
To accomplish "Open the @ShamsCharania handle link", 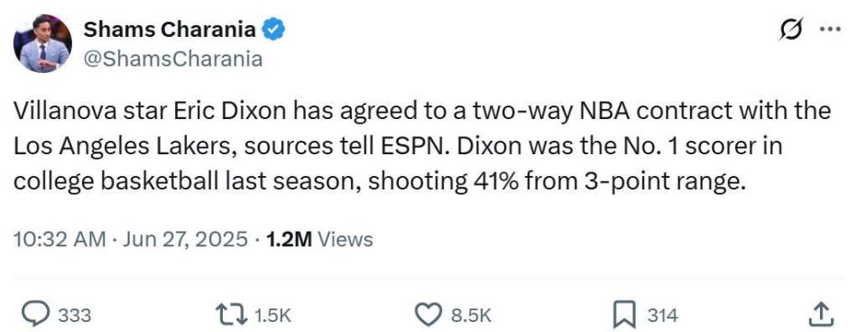I will 172,59.
